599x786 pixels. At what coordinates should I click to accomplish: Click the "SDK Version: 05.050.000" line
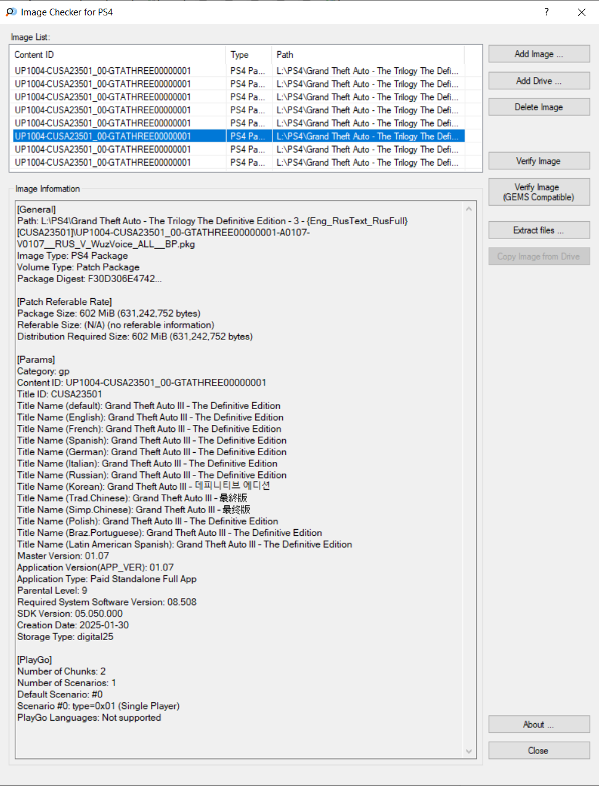point(70,614)
